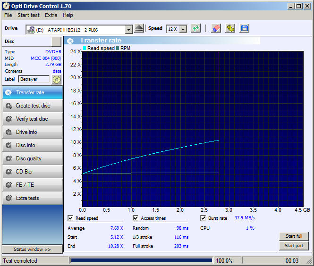
Task: Expand the Speed dropdown arrow
Action: point(183,29)
